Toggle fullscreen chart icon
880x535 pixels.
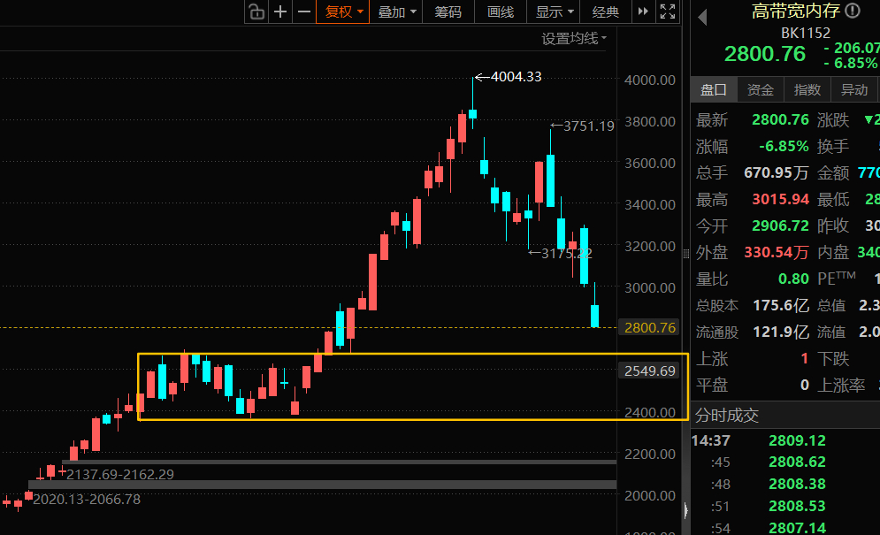(x=667, y=11)
